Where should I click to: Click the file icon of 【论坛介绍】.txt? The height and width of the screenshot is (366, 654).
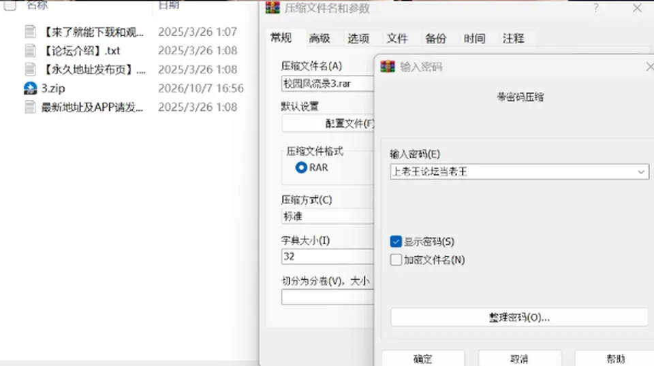coord(30,50)
